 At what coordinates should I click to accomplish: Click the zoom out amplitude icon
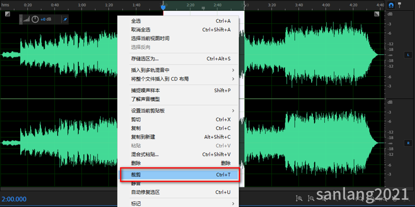[x=311, y=198]
